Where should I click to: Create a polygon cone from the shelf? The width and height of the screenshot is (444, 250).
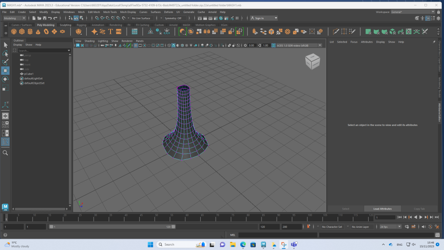[x=38, y=32]
